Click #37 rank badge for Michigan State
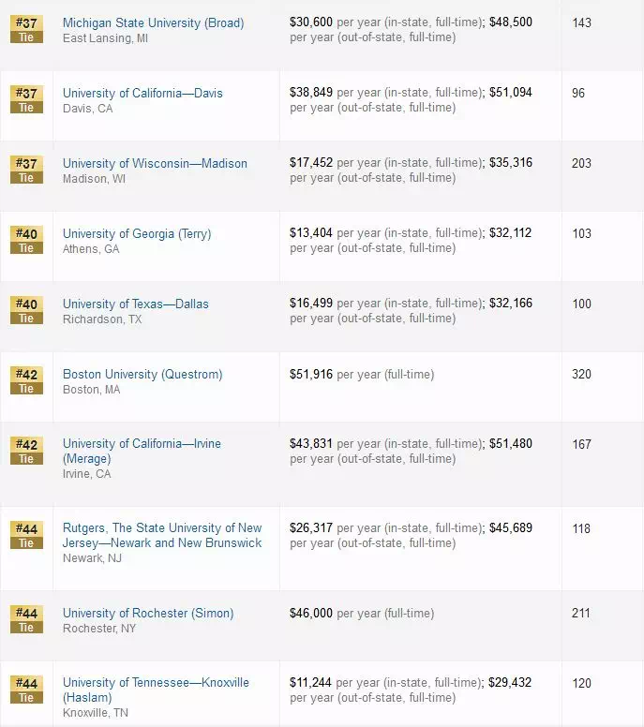This screenshot has height=727, width=644. [26, 29]
